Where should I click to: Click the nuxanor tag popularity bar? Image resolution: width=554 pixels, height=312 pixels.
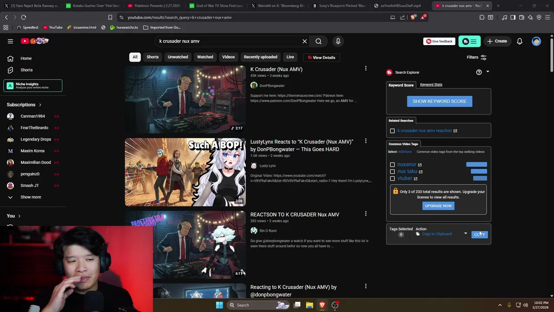pyautogui.click(x=477, y=165)
